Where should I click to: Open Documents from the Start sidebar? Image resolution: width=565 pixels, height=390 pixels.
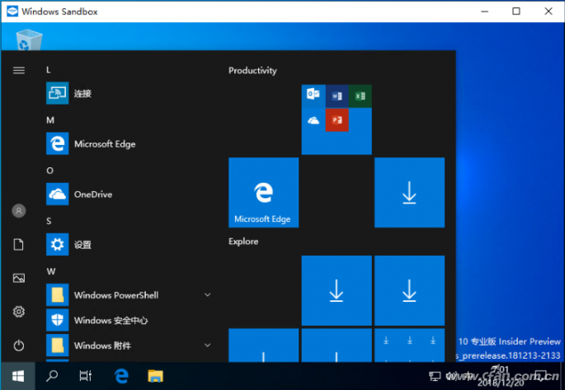19,244
